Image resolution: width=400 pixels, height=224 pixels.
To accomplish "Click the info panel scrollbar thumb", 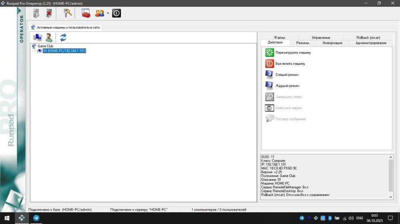I will (390, 175).
